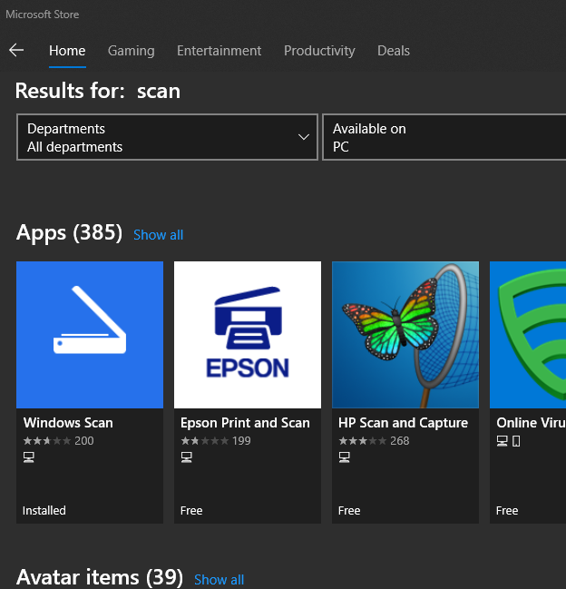Click the 200 ratings count for Windows Scan
Screen dimensions: 566x589
tap(84, 441)
